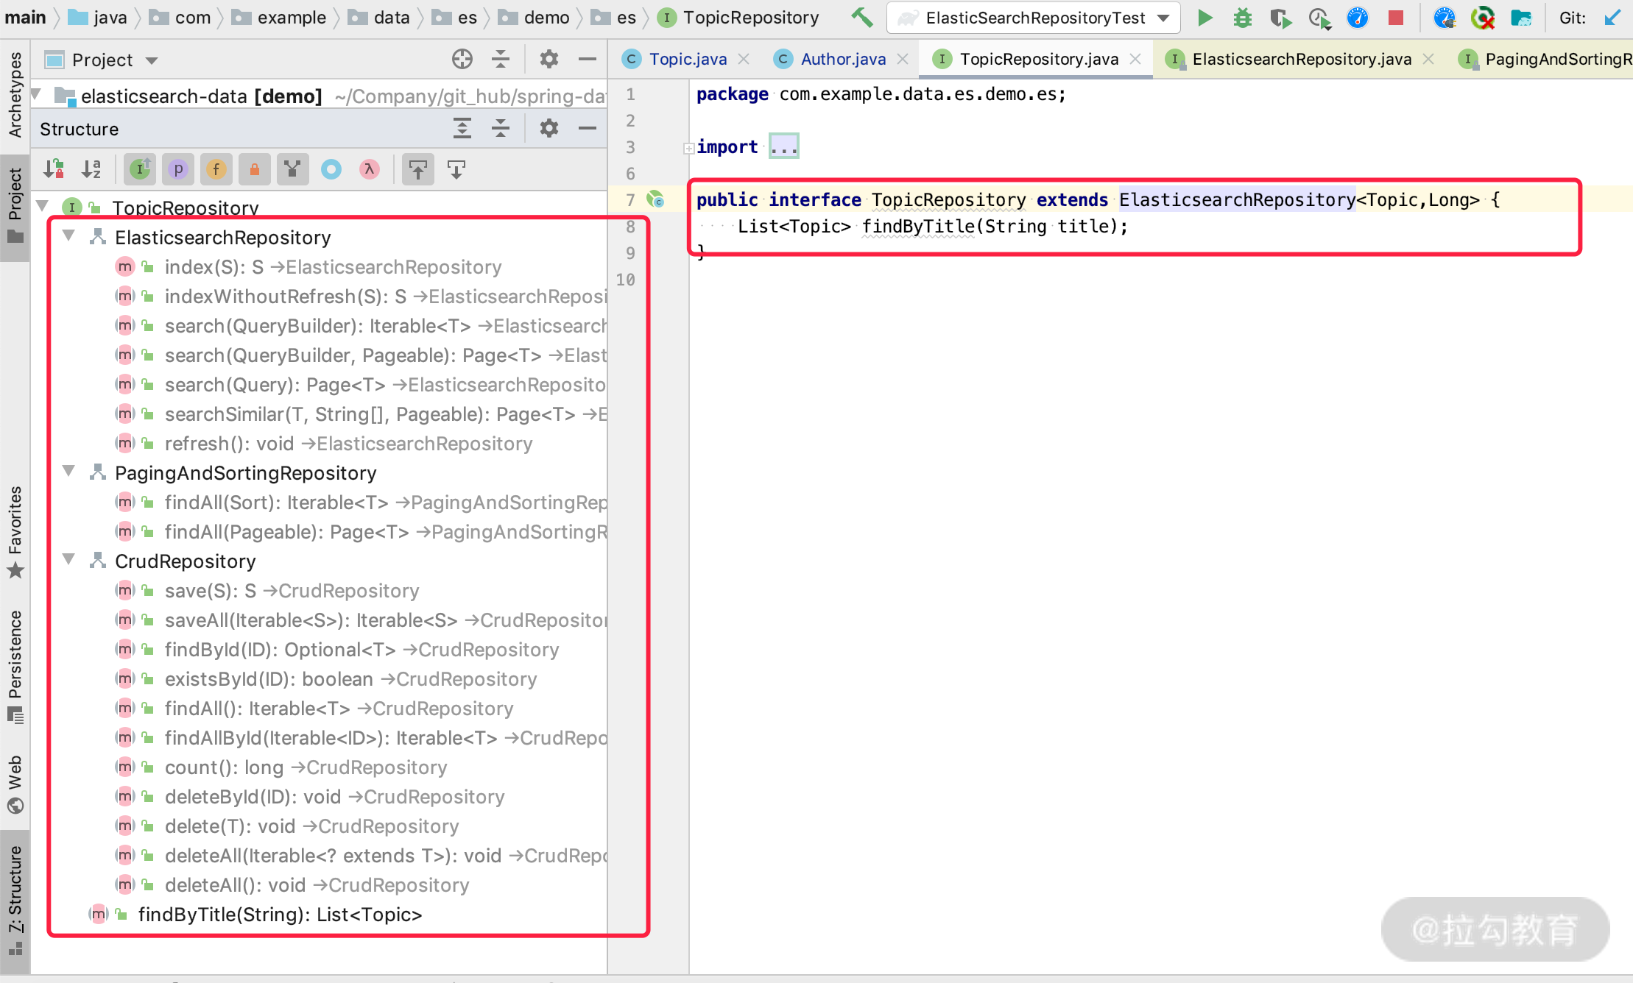
Task: Switch to Topic.java editor tab
Action: pyautogui.click(x=687, y=60)
